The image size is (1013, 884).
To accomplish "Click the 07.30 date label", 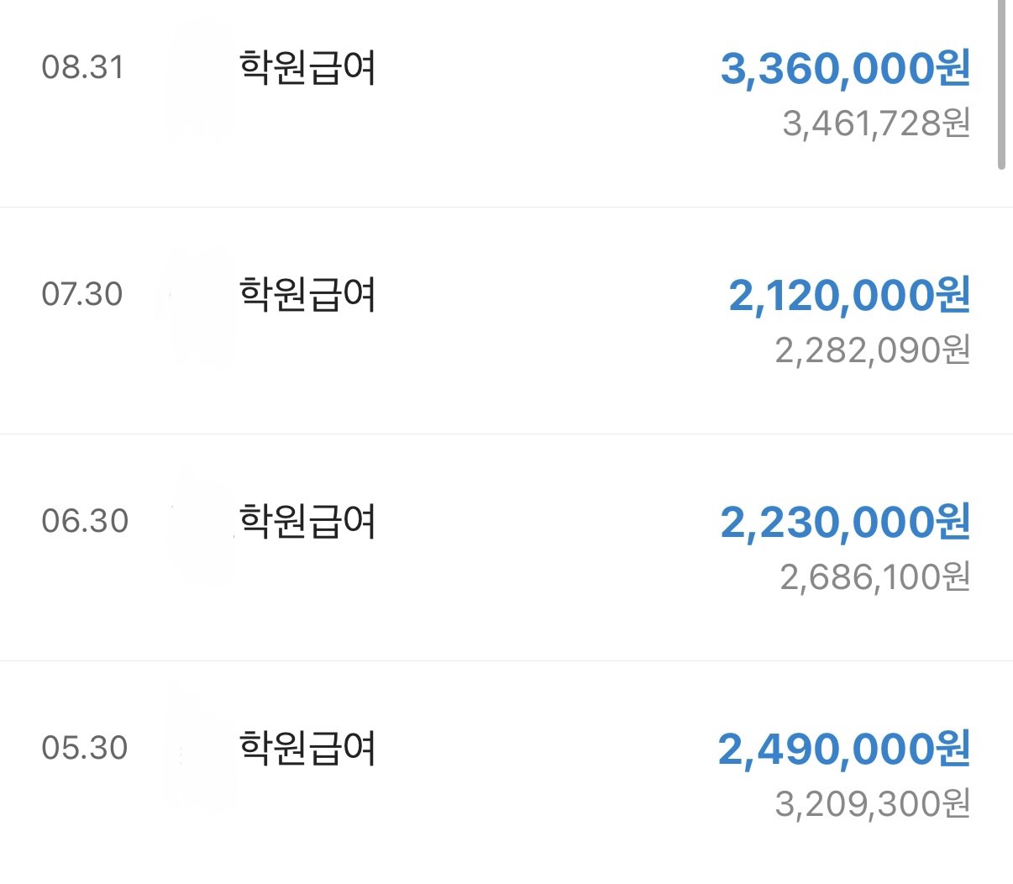I will [x=82, y=294].
